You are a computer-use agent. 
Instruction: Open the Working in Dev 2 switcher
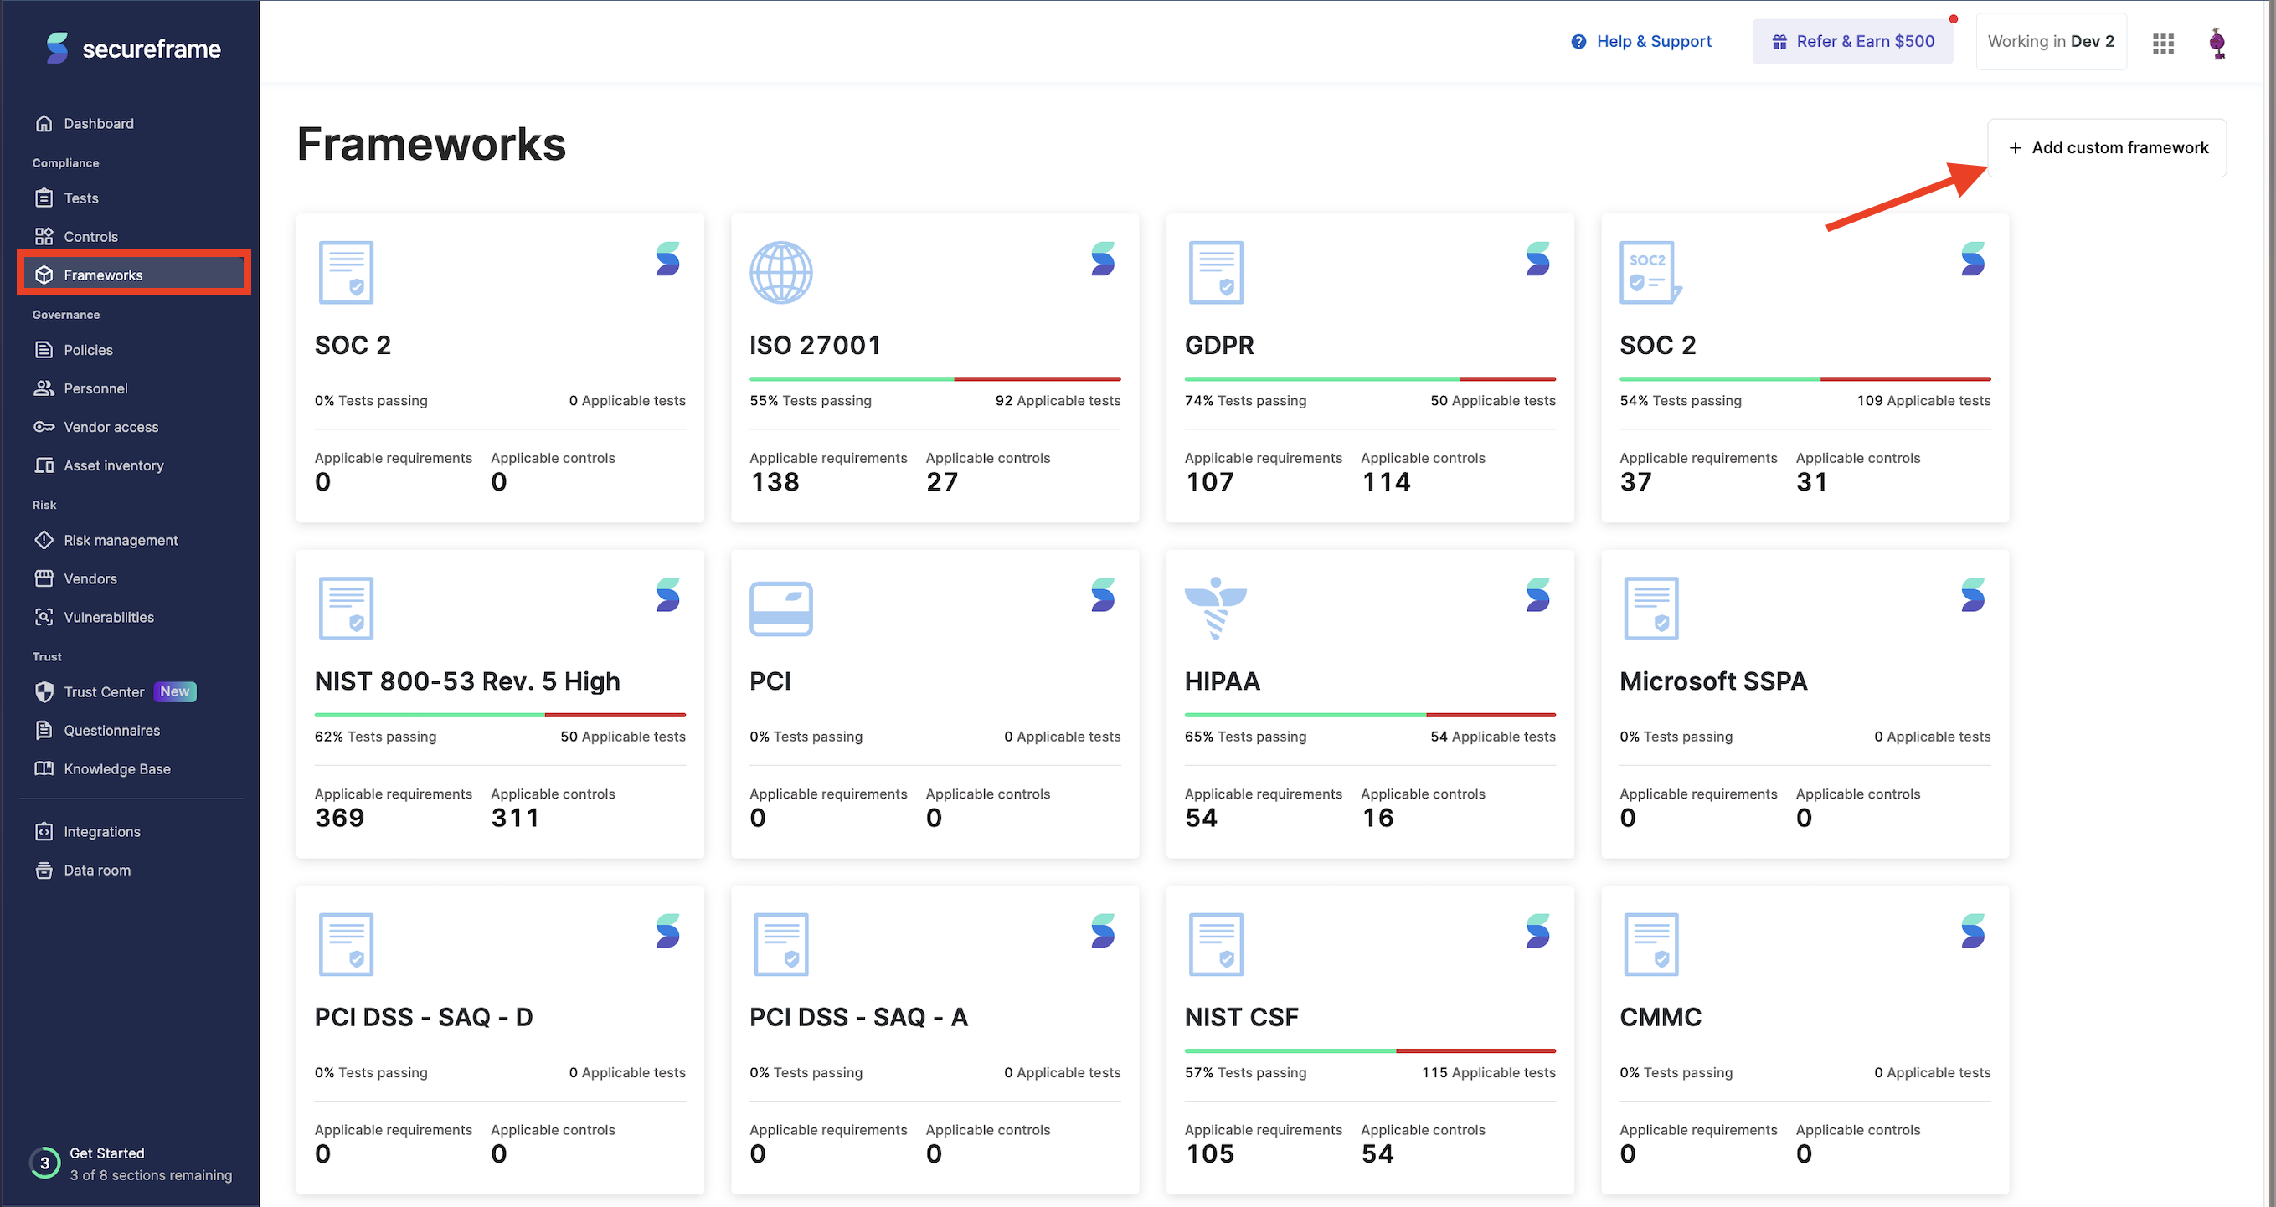2051,42
